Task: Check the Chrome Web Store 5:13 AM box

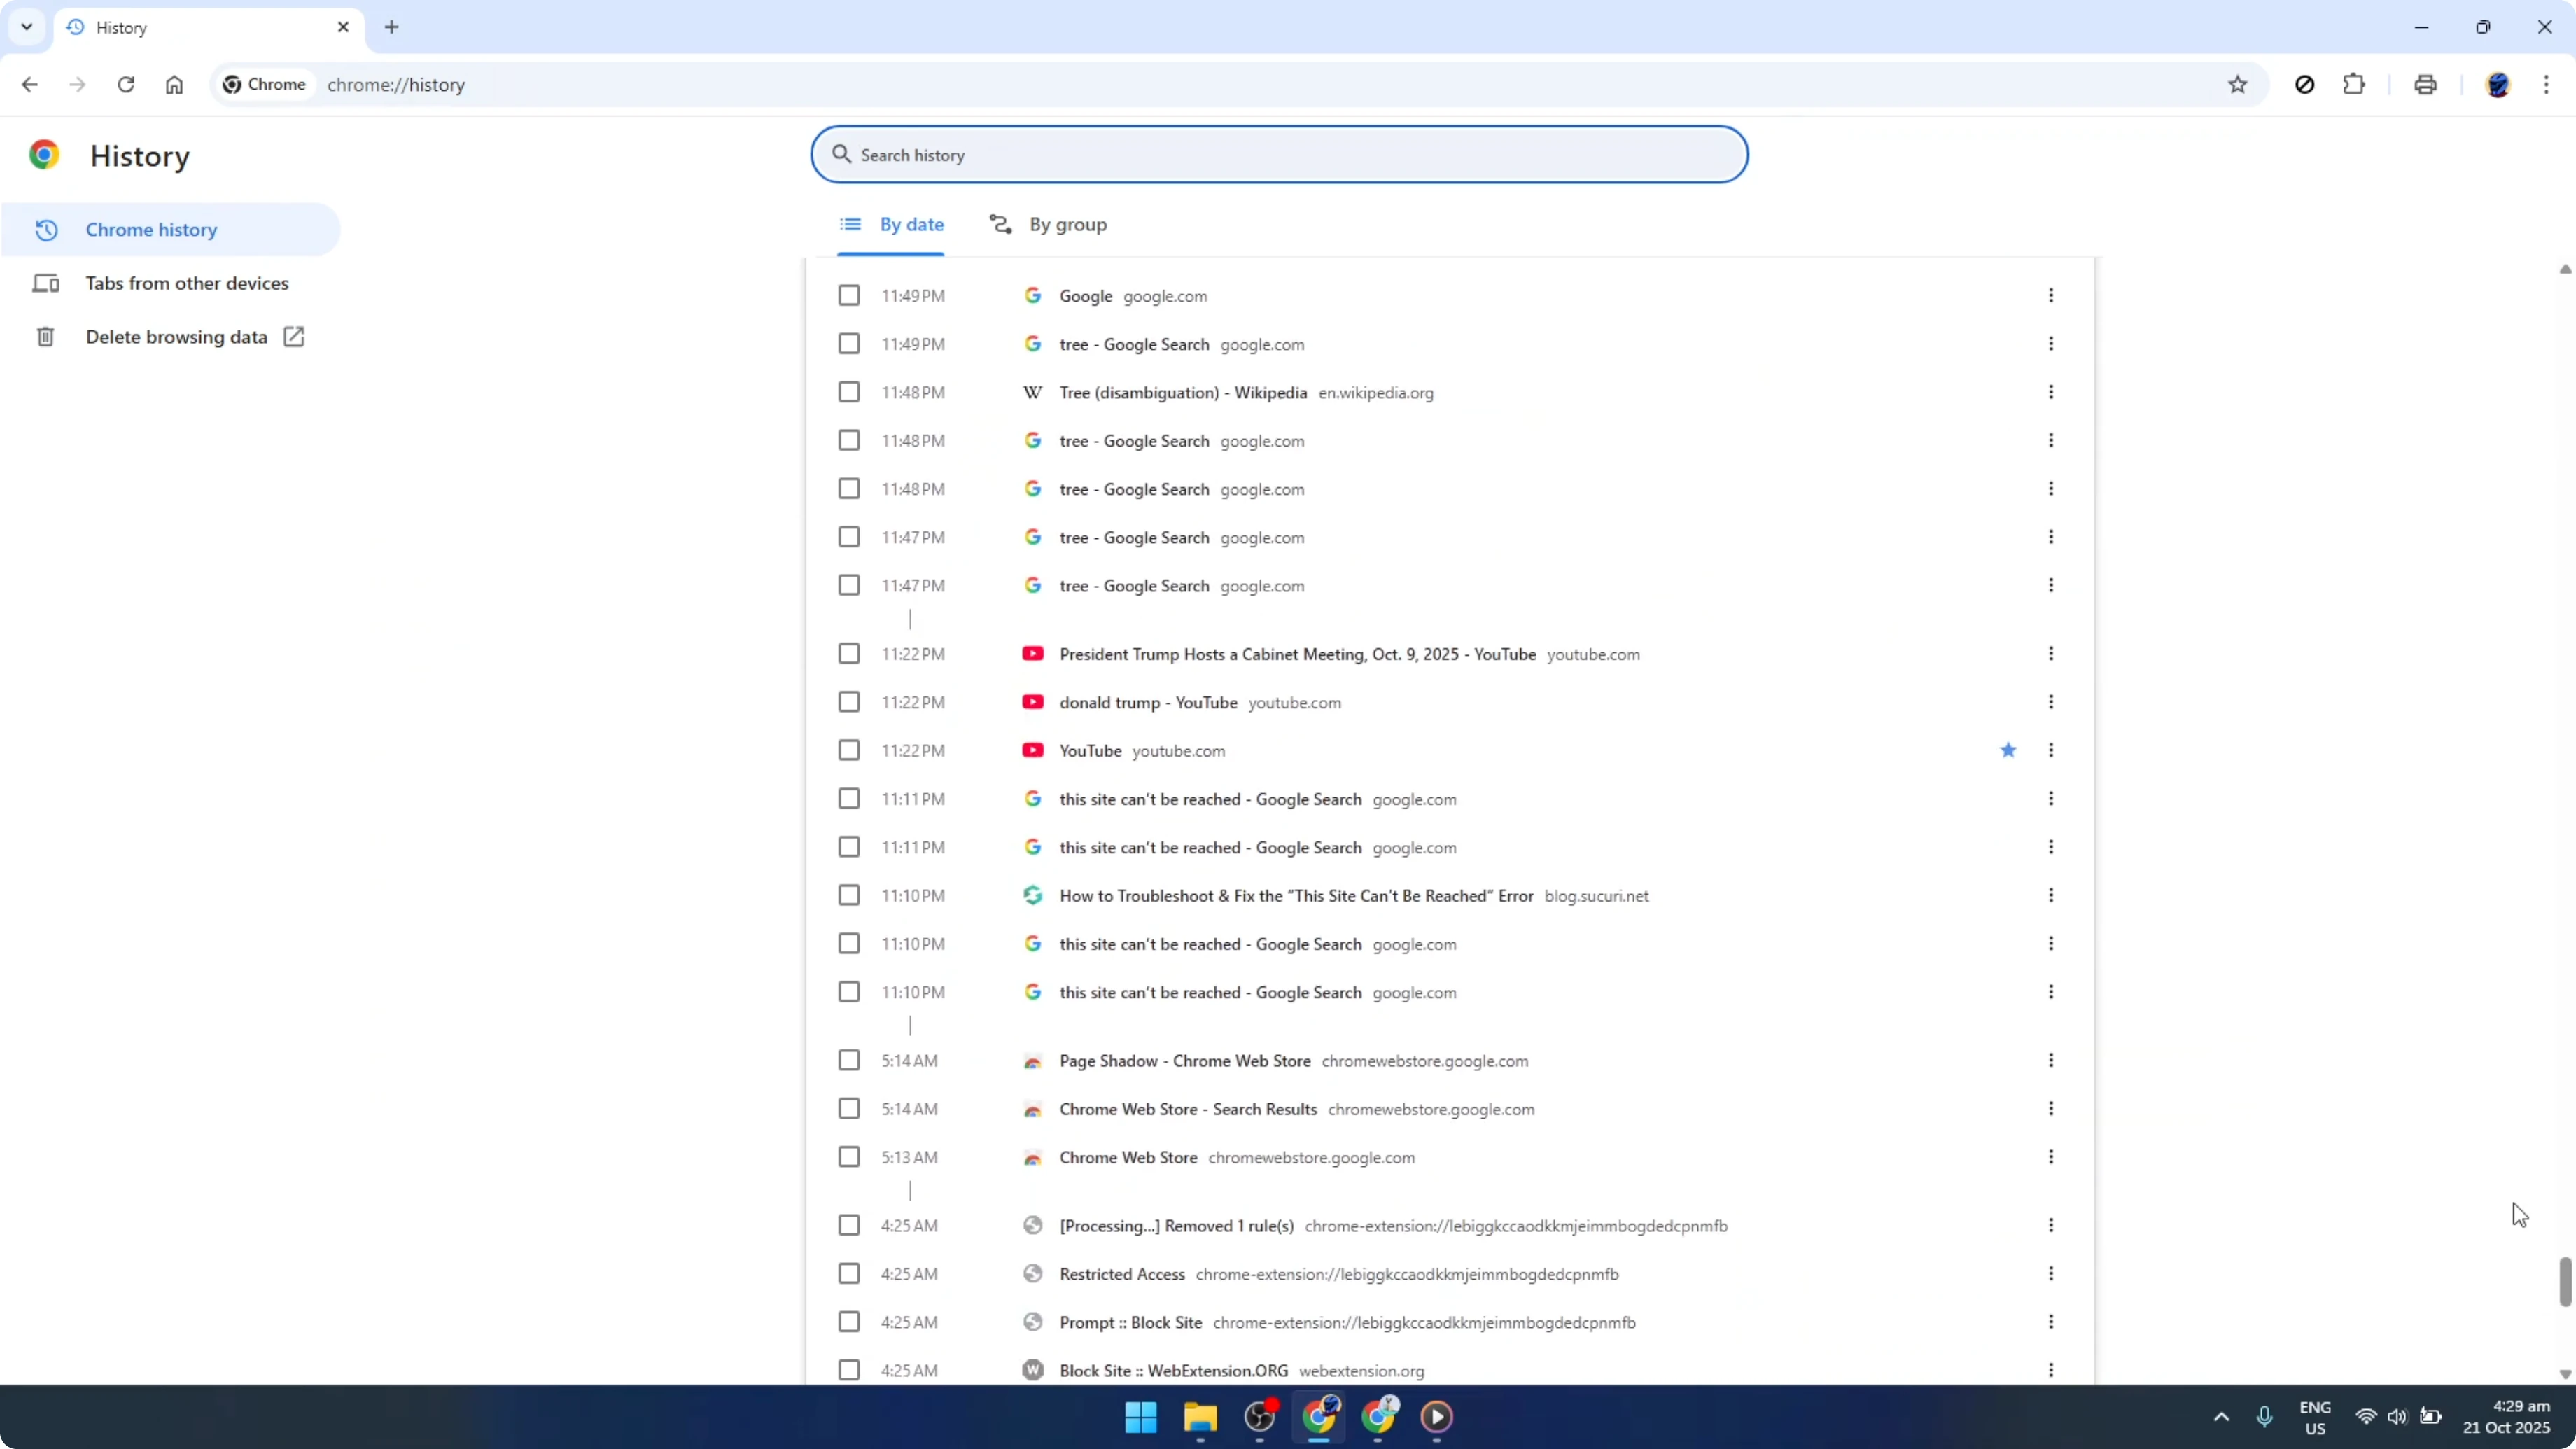Action: [849, 1157]
